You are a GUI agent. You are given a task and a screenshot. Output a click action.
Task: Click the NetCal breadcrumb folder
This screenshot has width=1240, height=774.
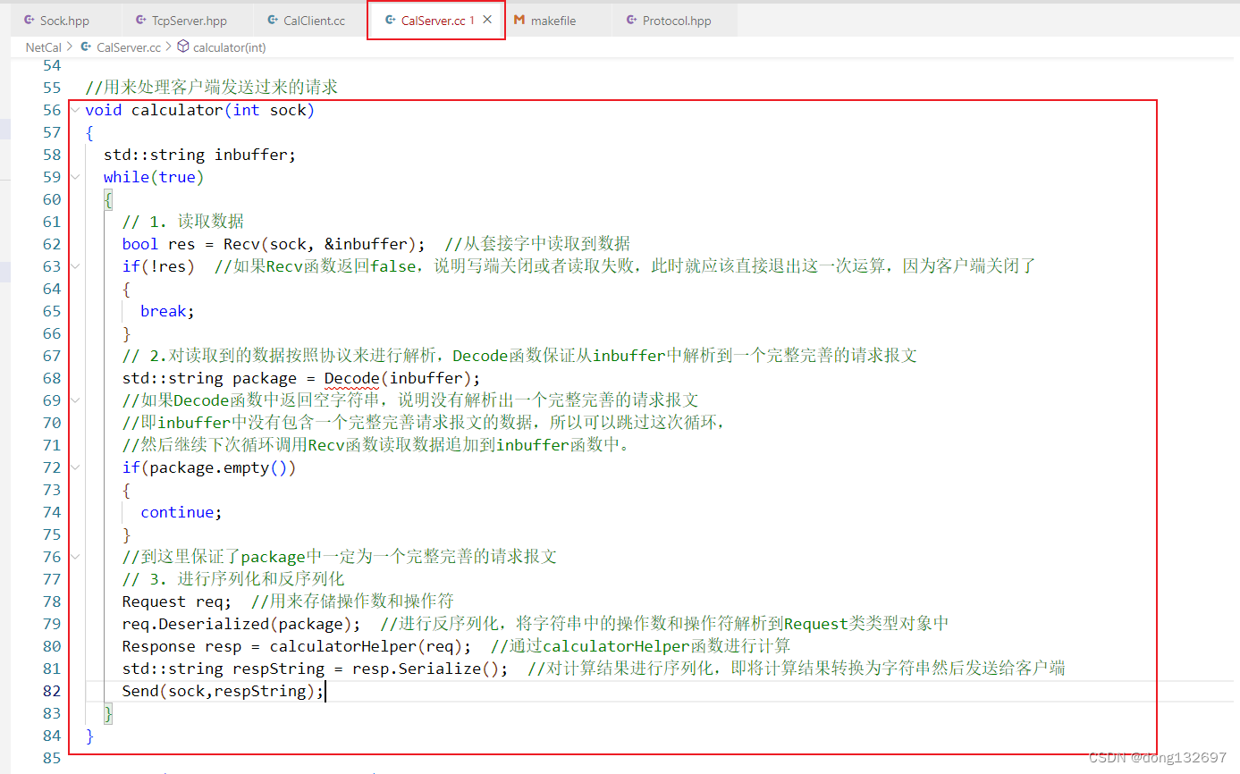(x=44, y=46)
